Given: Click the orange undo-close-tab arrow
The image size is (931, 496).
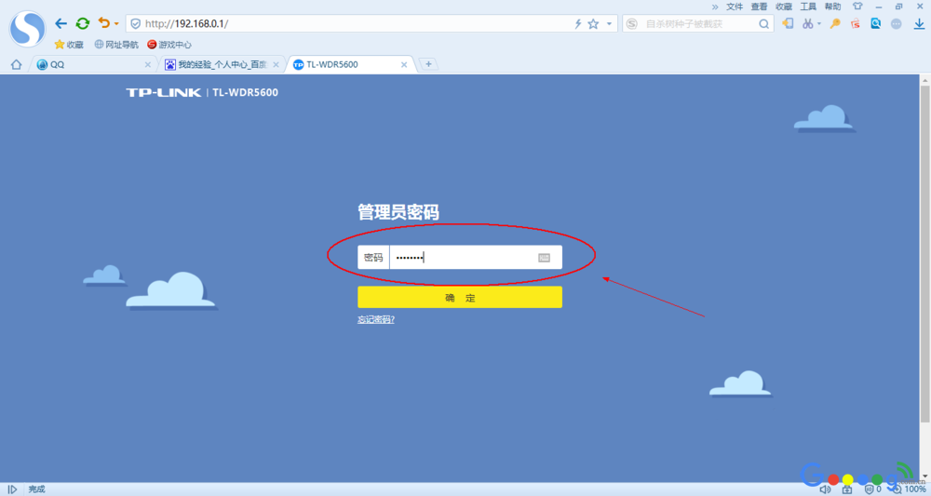Looking at the screenshot, I should [104, 23].
